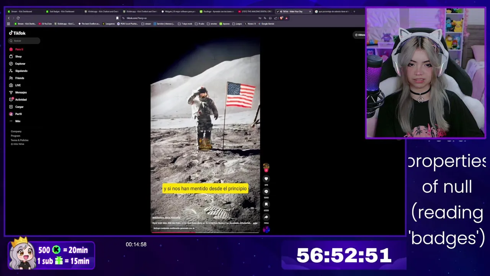Switch to the asbesto Google search tab
This screenshot has height=276, width=490.
coord(332,11)
